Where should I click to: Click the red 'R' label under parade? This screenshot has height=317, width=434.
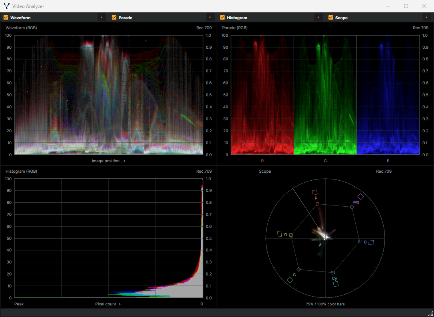pos(263,161)
